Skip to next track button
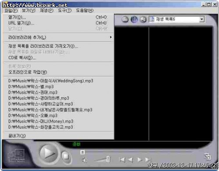The width and height of the screenshot is (219, 171). (148, 160)
